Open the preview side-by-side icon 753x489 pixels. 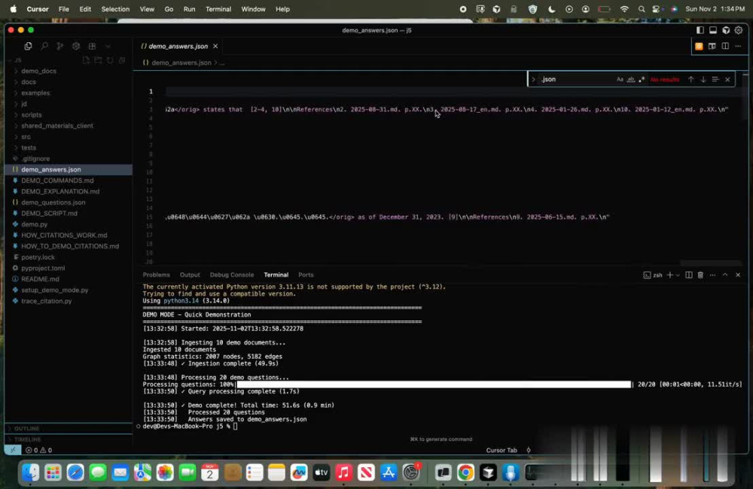pos(712,47)
